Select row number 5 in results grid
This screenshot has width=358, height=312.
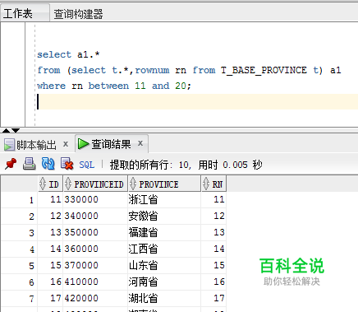click(x=20, y=266)
